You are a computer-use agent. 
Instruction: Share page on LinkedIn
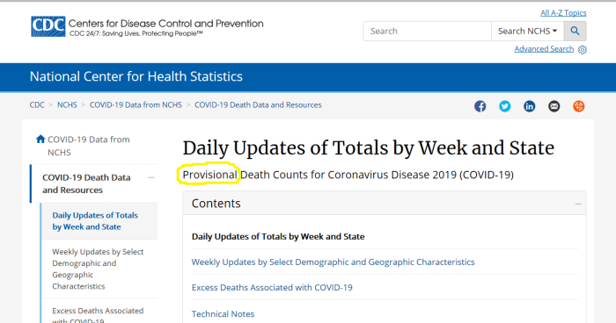[x=529, y=106]
